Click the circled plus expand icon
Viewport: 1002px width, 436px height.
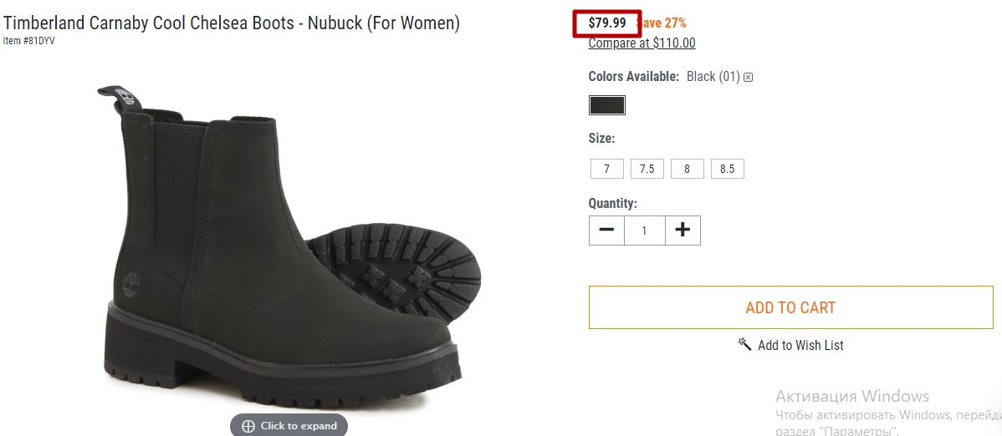(248, 426)
